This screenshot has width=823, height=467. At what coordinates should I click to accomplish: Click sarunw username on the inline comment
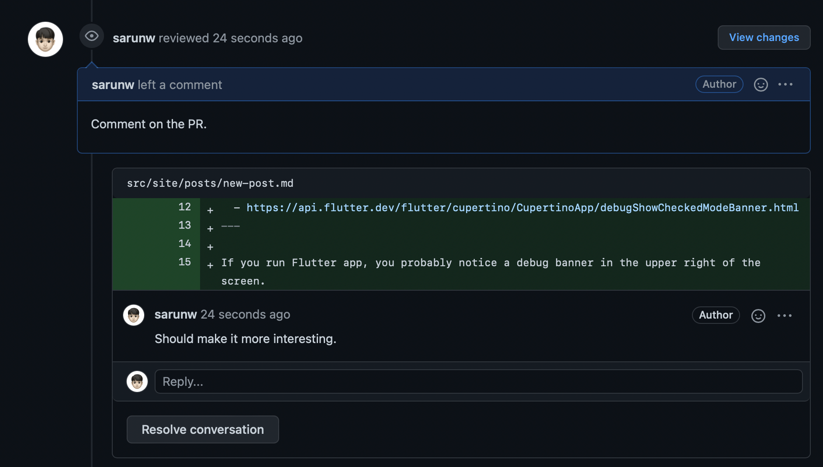pyautogui.click(x=176, y=315)
